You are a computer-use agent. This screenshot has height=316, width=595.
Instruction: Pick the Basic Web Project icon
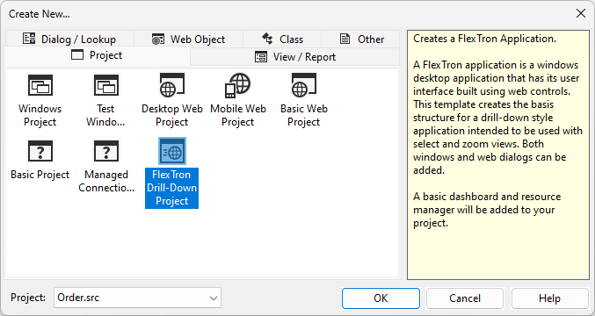tap(303, 85)
